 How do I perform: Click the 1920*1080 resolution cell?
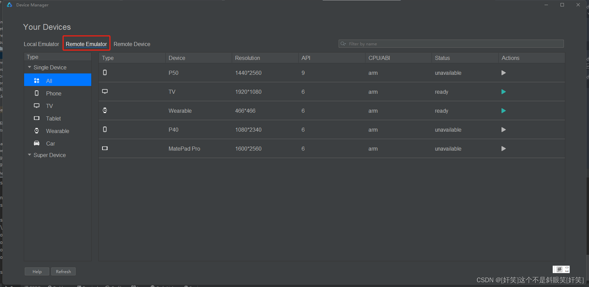(248, 92)
